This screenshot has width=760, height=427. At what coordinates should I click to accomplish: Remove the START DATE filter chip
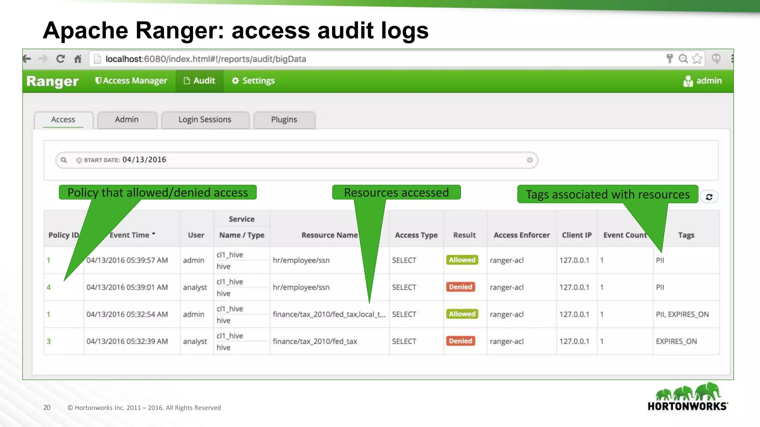(79, 160)
